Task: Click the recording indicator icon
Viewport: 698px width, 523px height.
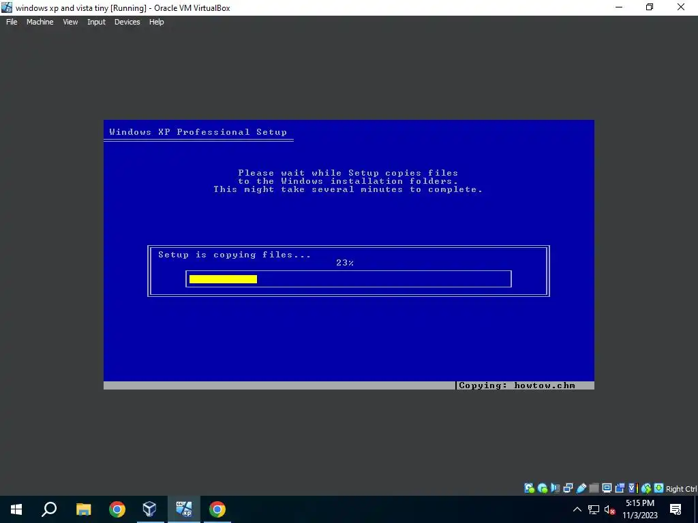Action: click(x=620, y=488)
